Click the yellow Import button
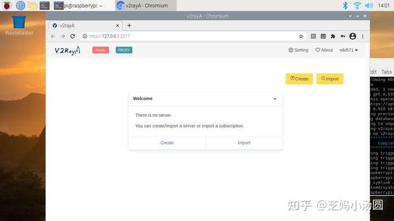This screenshot has height=221, width=394. [330, 79]
